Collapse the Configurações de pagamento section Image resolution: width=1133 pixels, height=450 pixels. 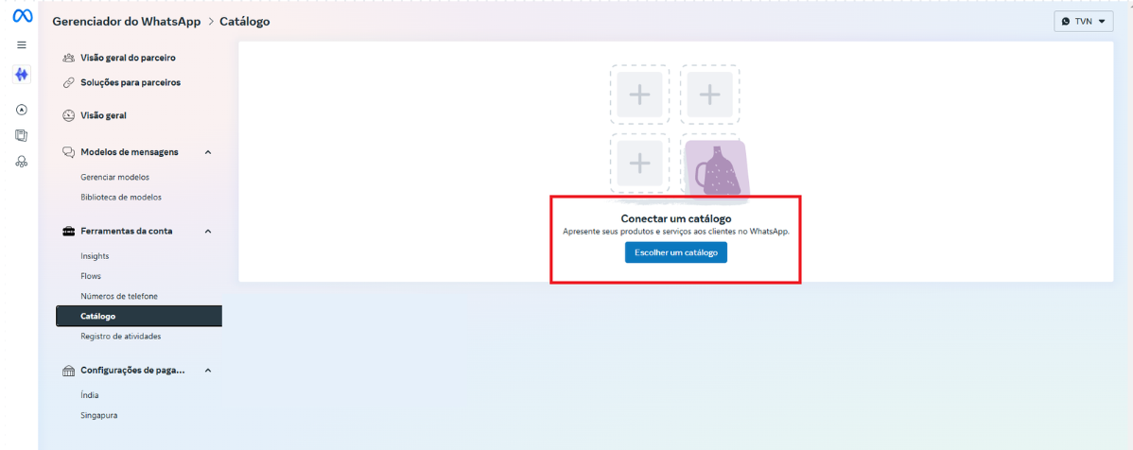click(x=208, y=371)
